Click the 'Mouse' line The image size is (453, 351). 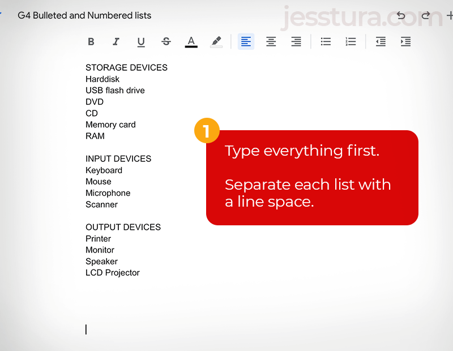[98, 182]
